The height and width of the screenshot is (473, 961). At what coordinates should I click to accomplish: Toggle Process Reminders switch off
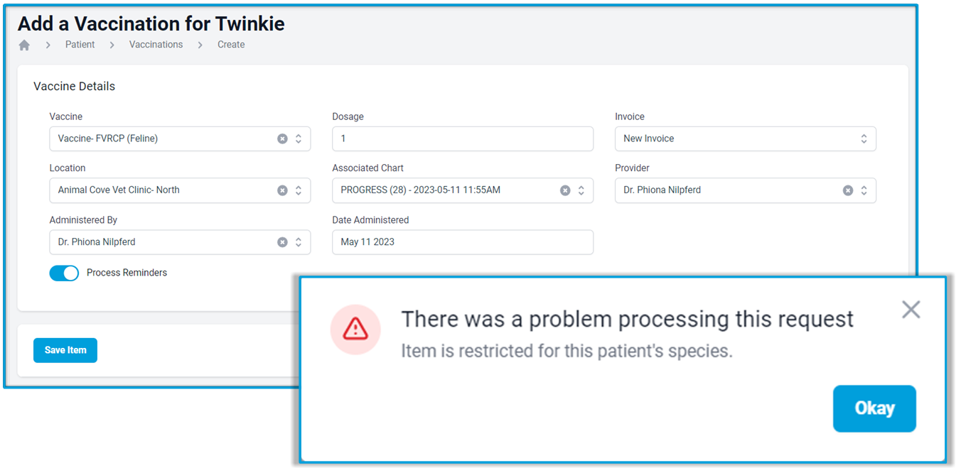(x=64, y=273)
